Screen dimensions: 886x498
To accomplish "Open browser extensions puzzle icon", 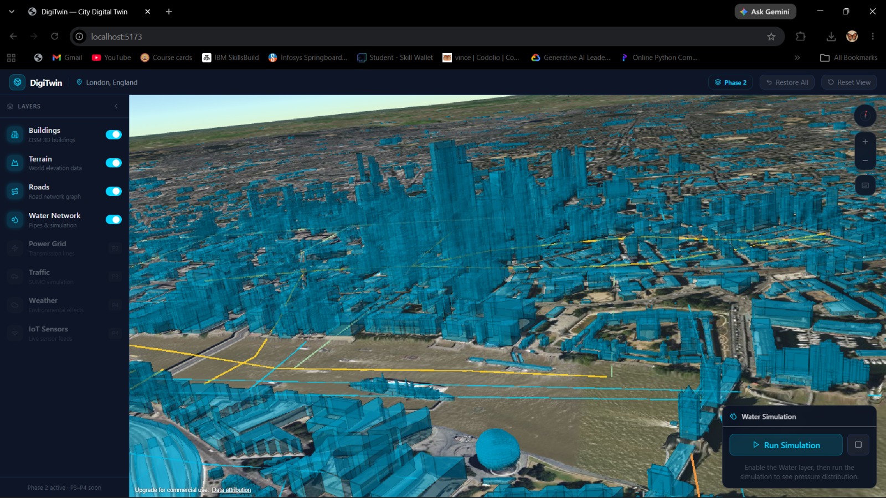I will (801, 37).
